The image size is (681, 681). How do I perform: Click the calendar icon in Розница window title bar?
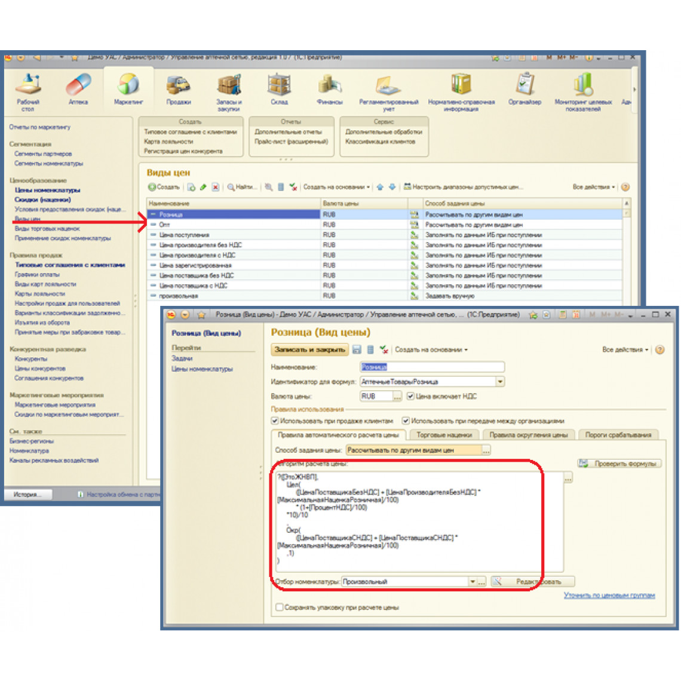[x=576, y=315]
